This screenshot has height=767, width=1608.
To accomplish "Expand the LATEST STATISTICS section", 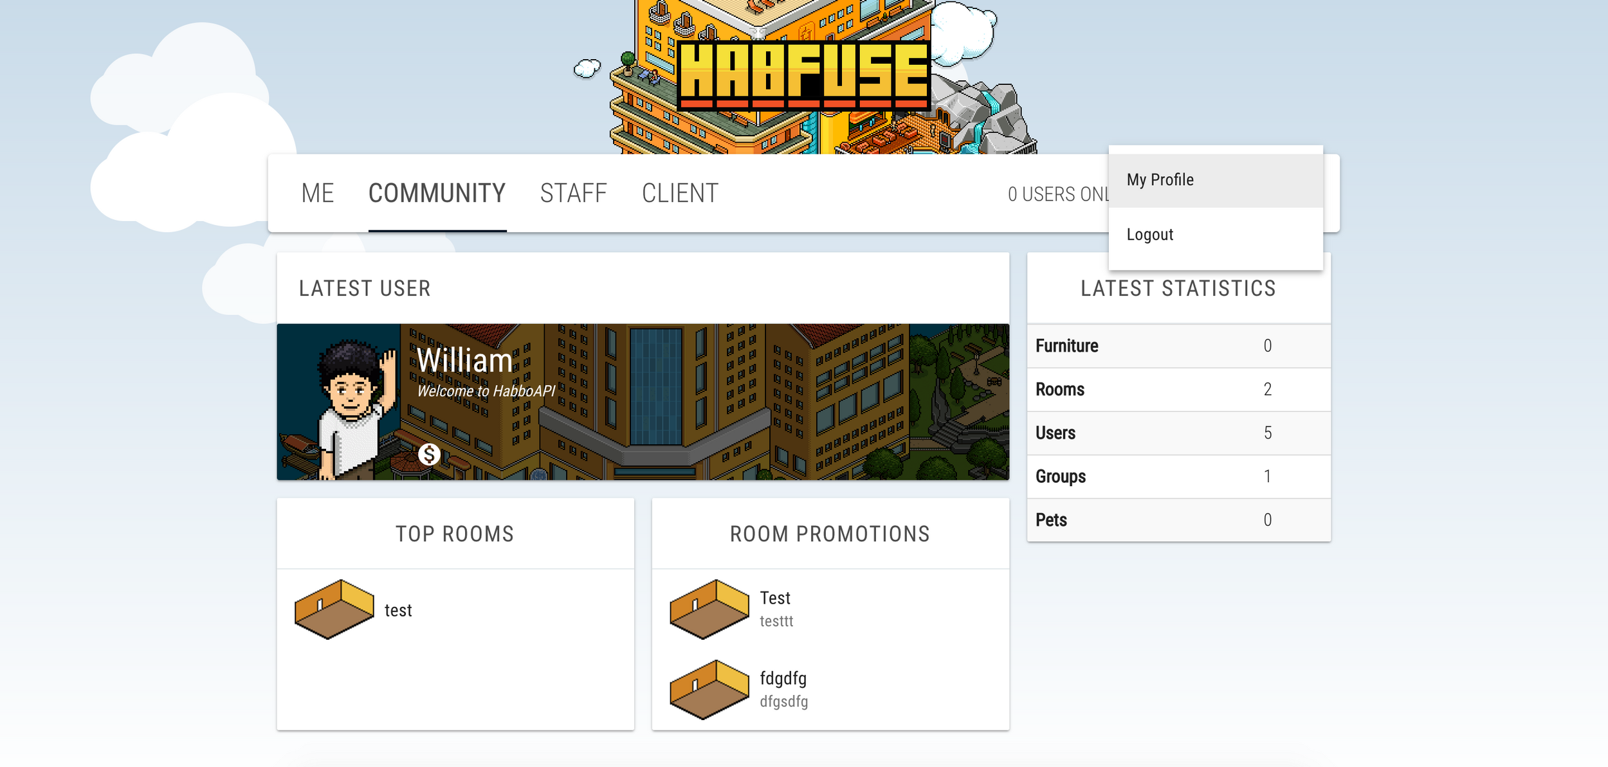I will tap(1180, 289).
